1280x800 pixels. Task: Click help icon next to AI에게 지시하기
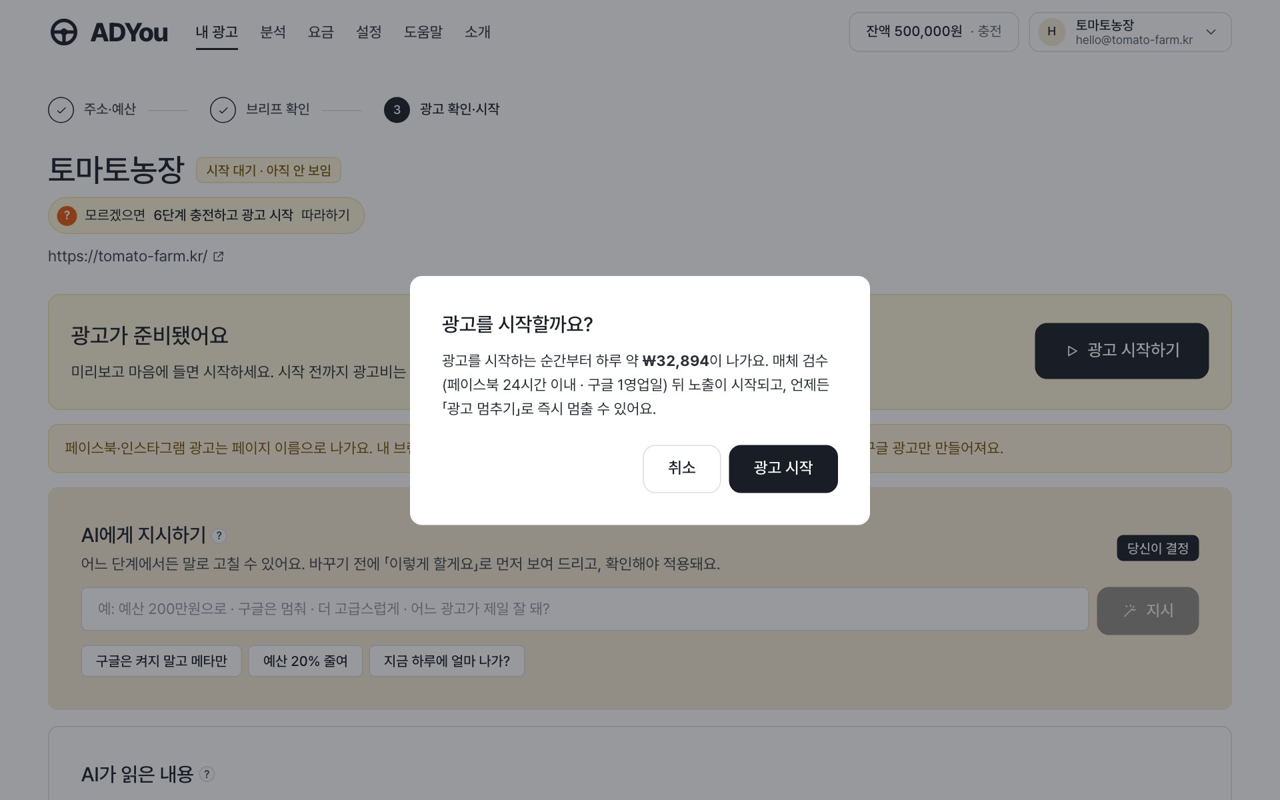point(219,535)
